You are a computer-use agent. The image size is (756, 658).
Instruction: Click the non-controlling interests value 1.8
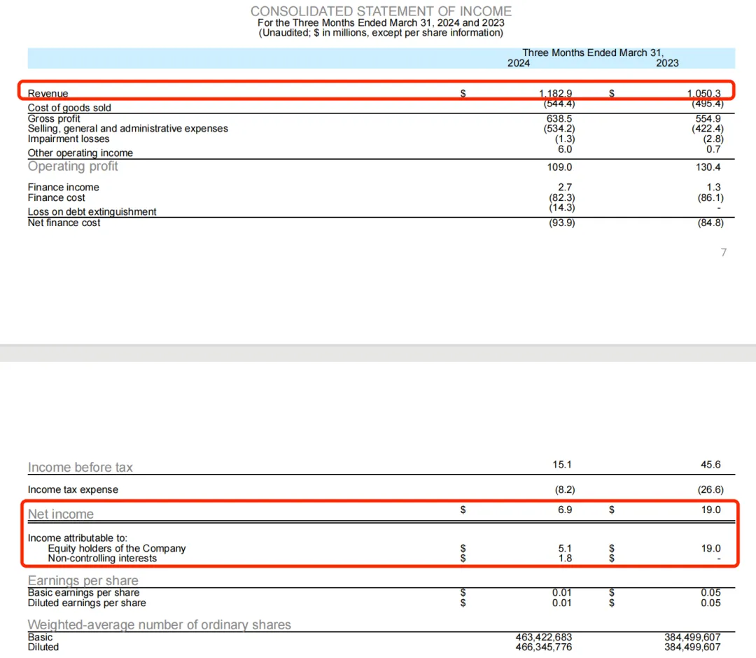pos(565,558)
